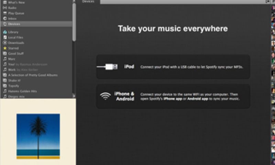The height and width of the screenshot is (165, 275).
Task: Select the Devices icon in sidebar
Action: 5,24
